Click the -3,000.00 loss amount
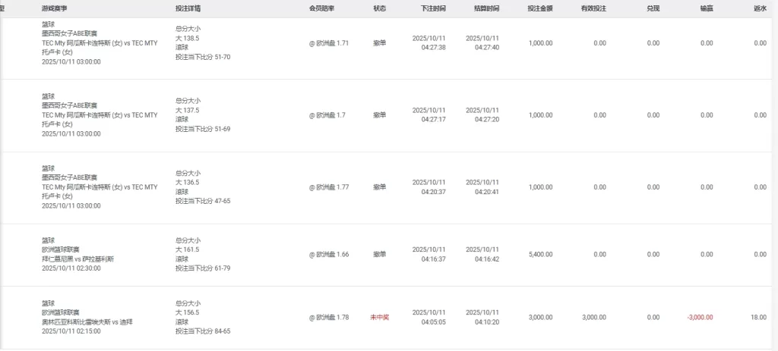This screenshot has height=351, width=778. (699, 317)
